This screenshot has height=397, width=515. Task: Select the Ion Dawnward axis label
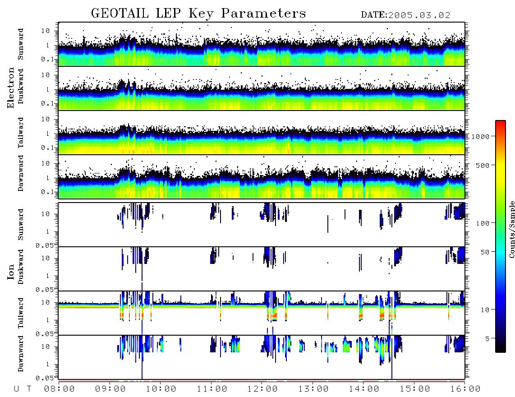point(21,354)
